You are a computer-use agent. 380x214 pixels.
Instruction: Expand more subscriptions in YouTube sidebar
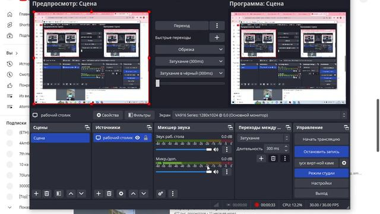pos(9,207)
